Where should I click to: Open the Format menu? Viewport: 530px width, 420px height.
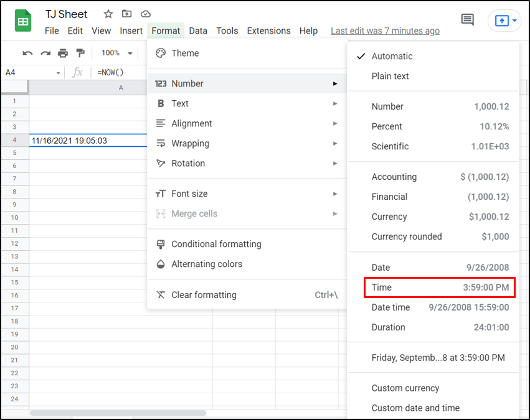pyautogui.click(x=166, y=30)
